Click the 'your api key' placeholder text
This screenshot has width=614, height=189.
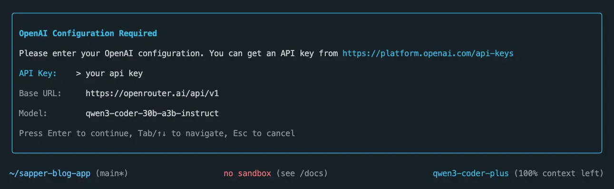pos(114,73)
